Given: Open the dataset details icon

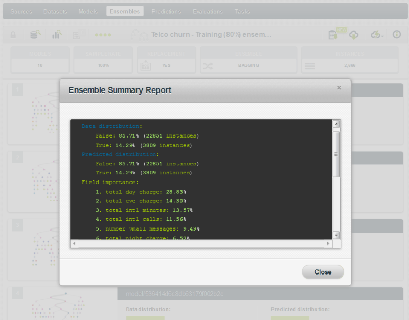Looking at the screenshot, I should pos(34,35).
